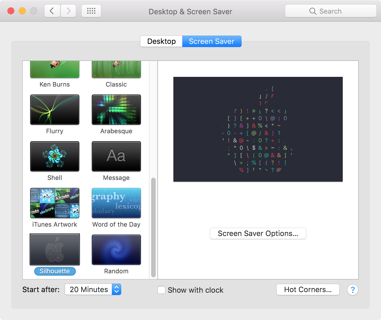Viewport: 381px width, 320px height.
Task: Select the Flurry screen saver
Action: tap(55, 110)
